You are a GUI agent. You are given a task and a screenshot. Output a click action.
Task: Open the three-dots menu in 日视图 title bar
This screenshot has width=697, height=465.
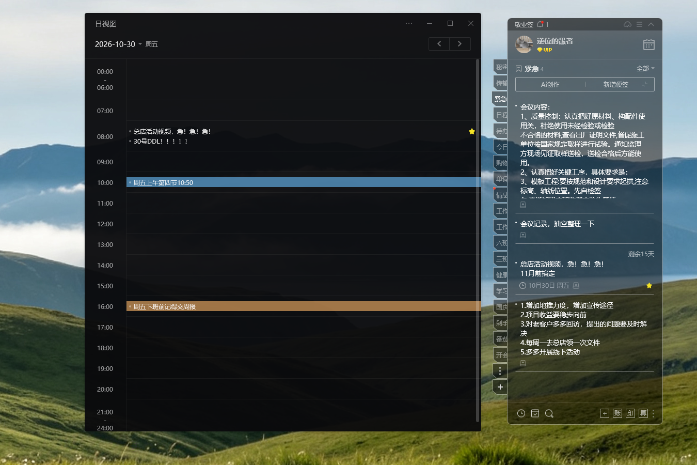pyautogui.click(x=409, y=23)
